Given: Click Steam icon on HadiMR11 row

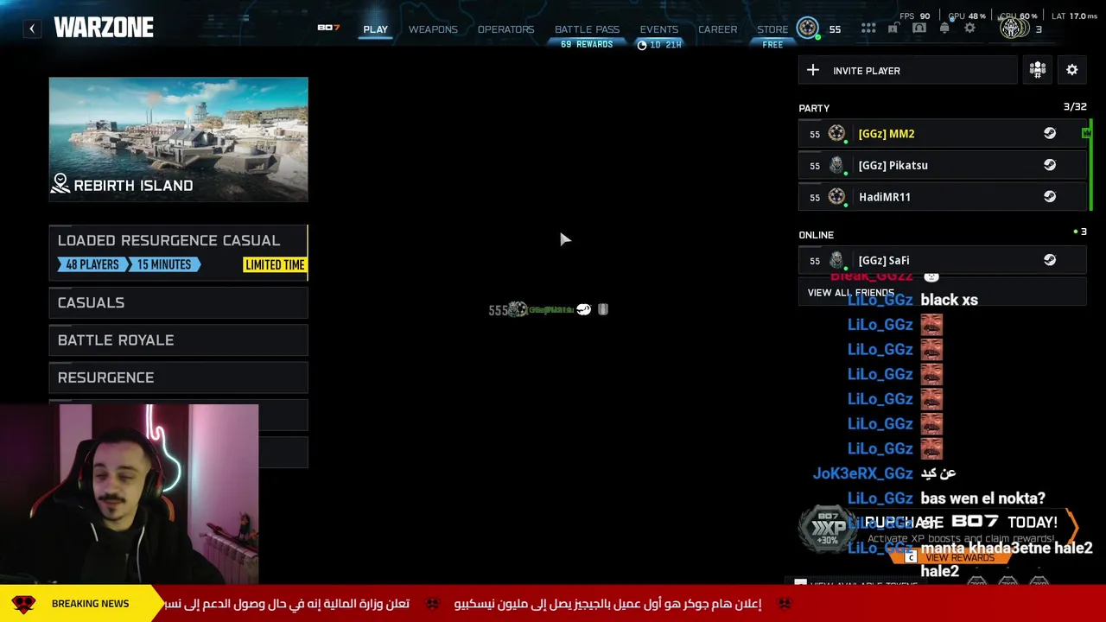Looking at the screenshot, I should pyautogui.click(x=1050, y=196).
